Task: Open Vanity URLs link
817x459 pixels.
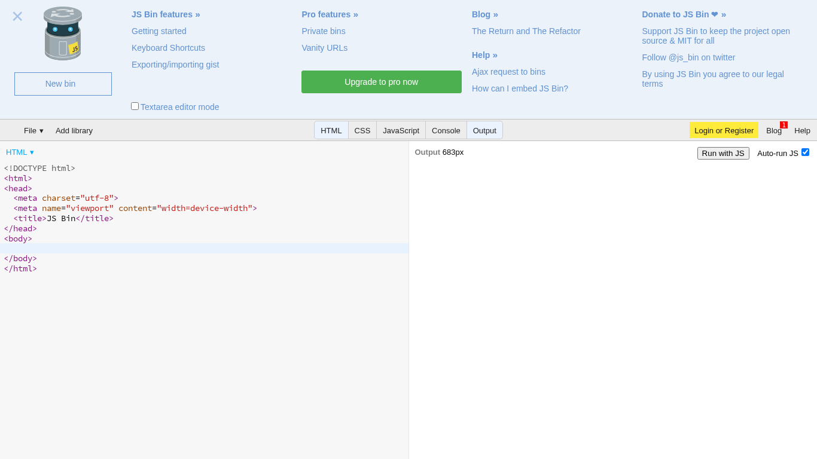Action: [324, 48]
